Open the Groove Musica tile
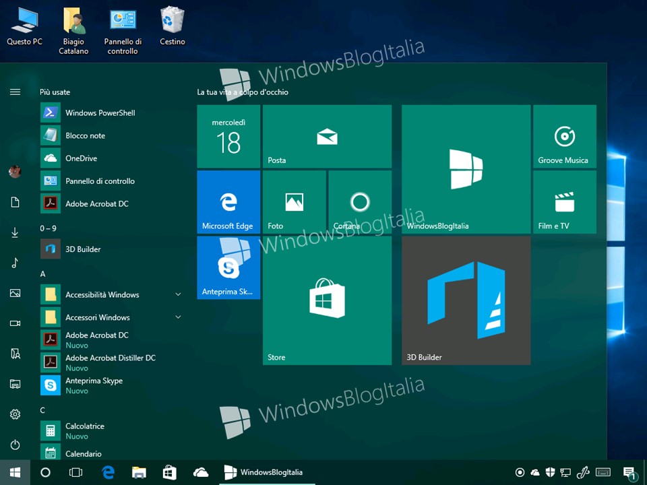Image resolution: width=647 pixels, height=485 pixels. pos(565,137)
